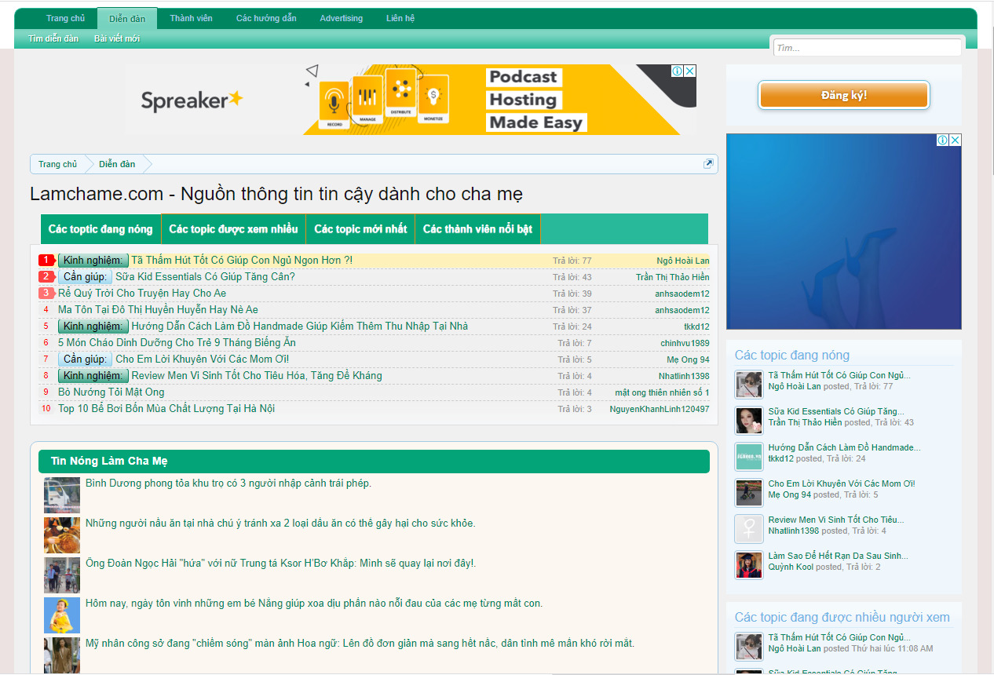Click Ngô Hoài Lan avatar in hot topics sidebar
Screen dimensions: 994x675
click(x=749, y=385)
